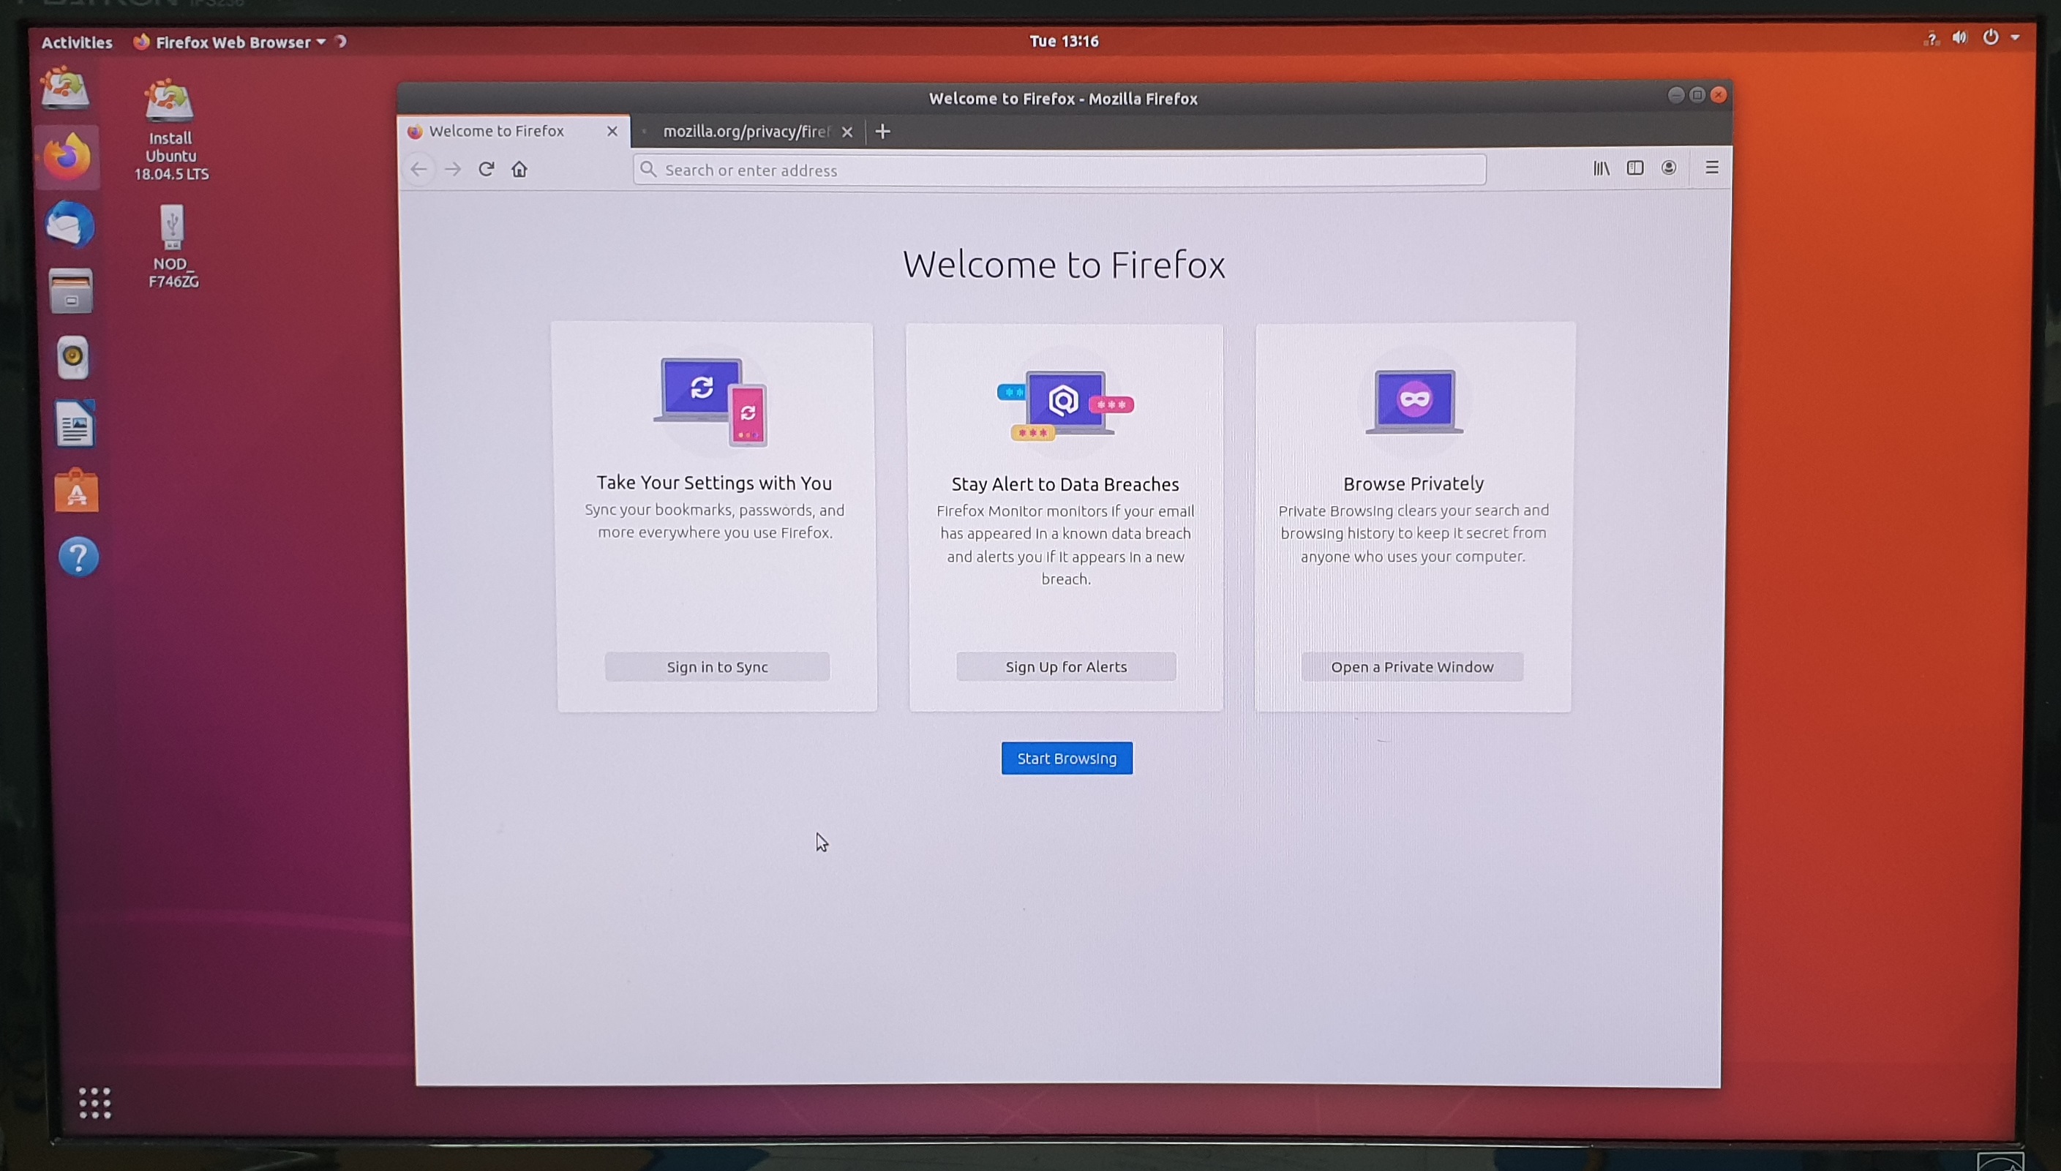This screenshot has height=1171, width=2061.
Task: Open the Firefox Account icon
Action: [1670, 168]
